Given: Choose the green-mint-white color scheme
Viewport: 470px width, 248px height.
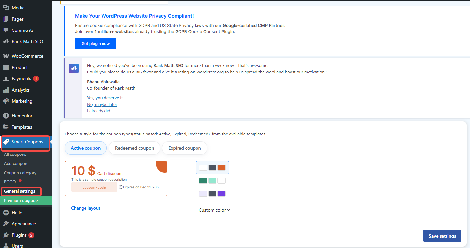Looking at the screenshot, I should point(212,181).
